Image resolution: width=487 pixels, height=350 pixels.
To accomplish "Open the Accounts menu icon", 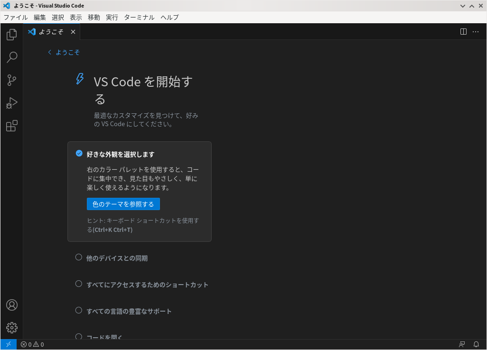I will pyautogui.click(x=12, y=305).
